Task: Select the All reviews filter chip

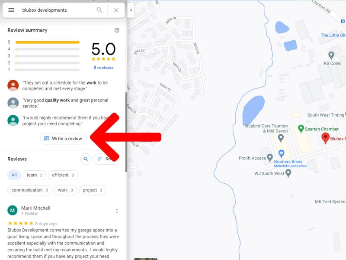Action: pos(14,175)
